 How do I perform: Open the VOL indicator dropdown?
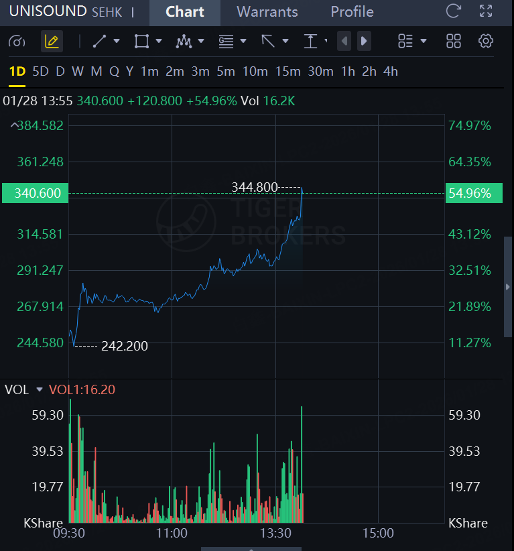(x=40, y=389)
